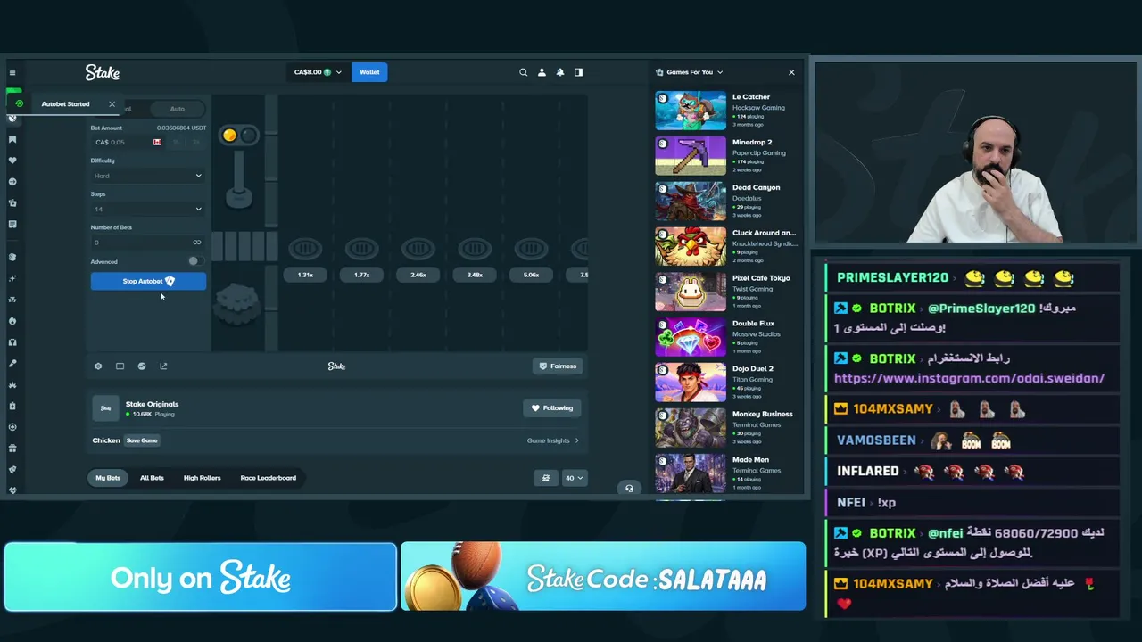The image size is (1142, 642).
Task: Click the infinity icon in Number of Bets
Action: click(197, 243)
